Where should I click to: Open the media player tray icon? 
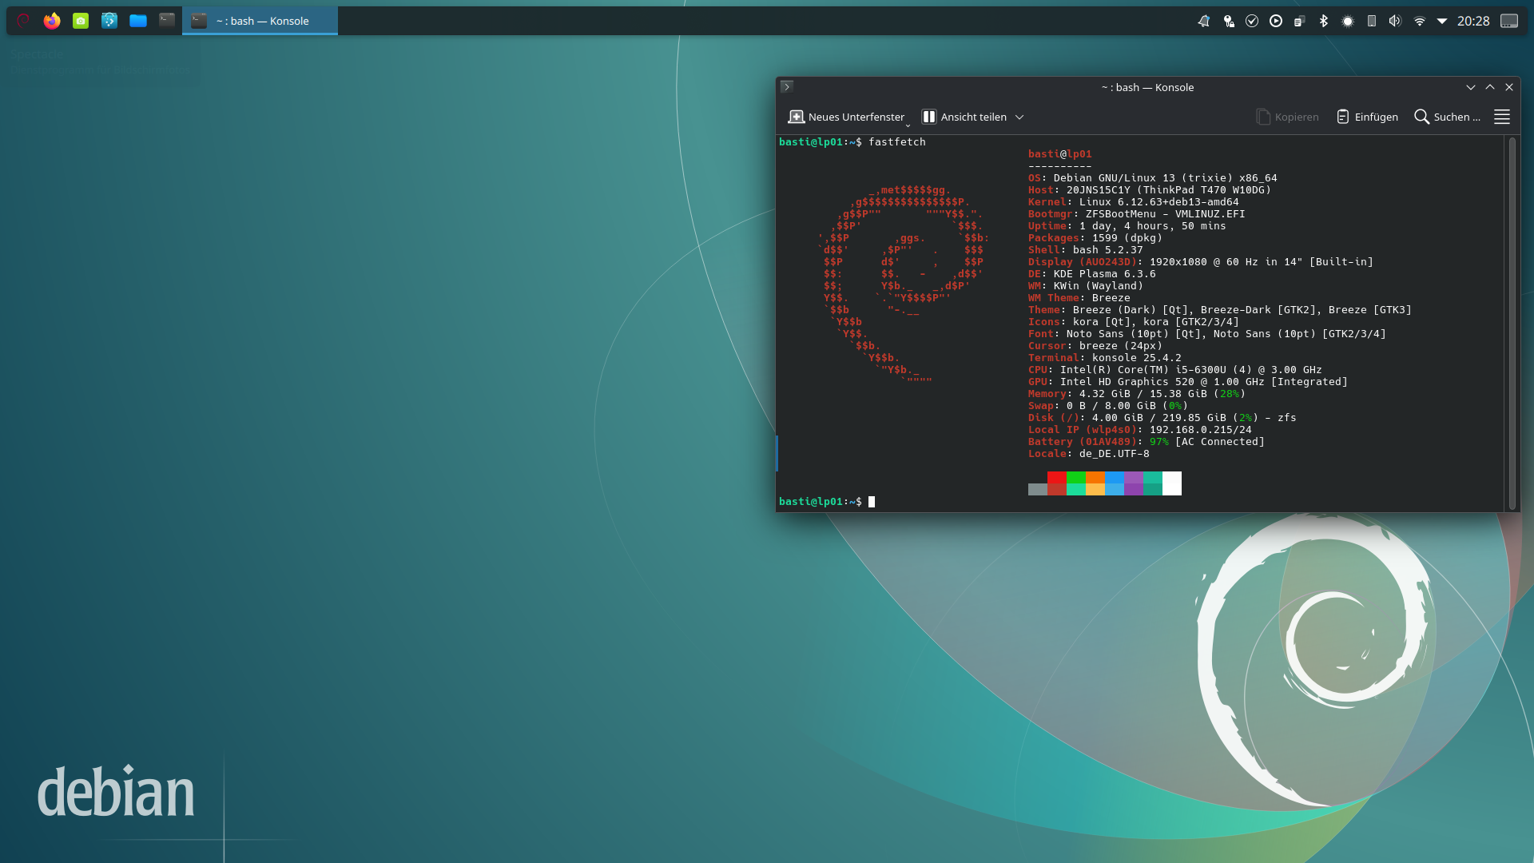1276,22
